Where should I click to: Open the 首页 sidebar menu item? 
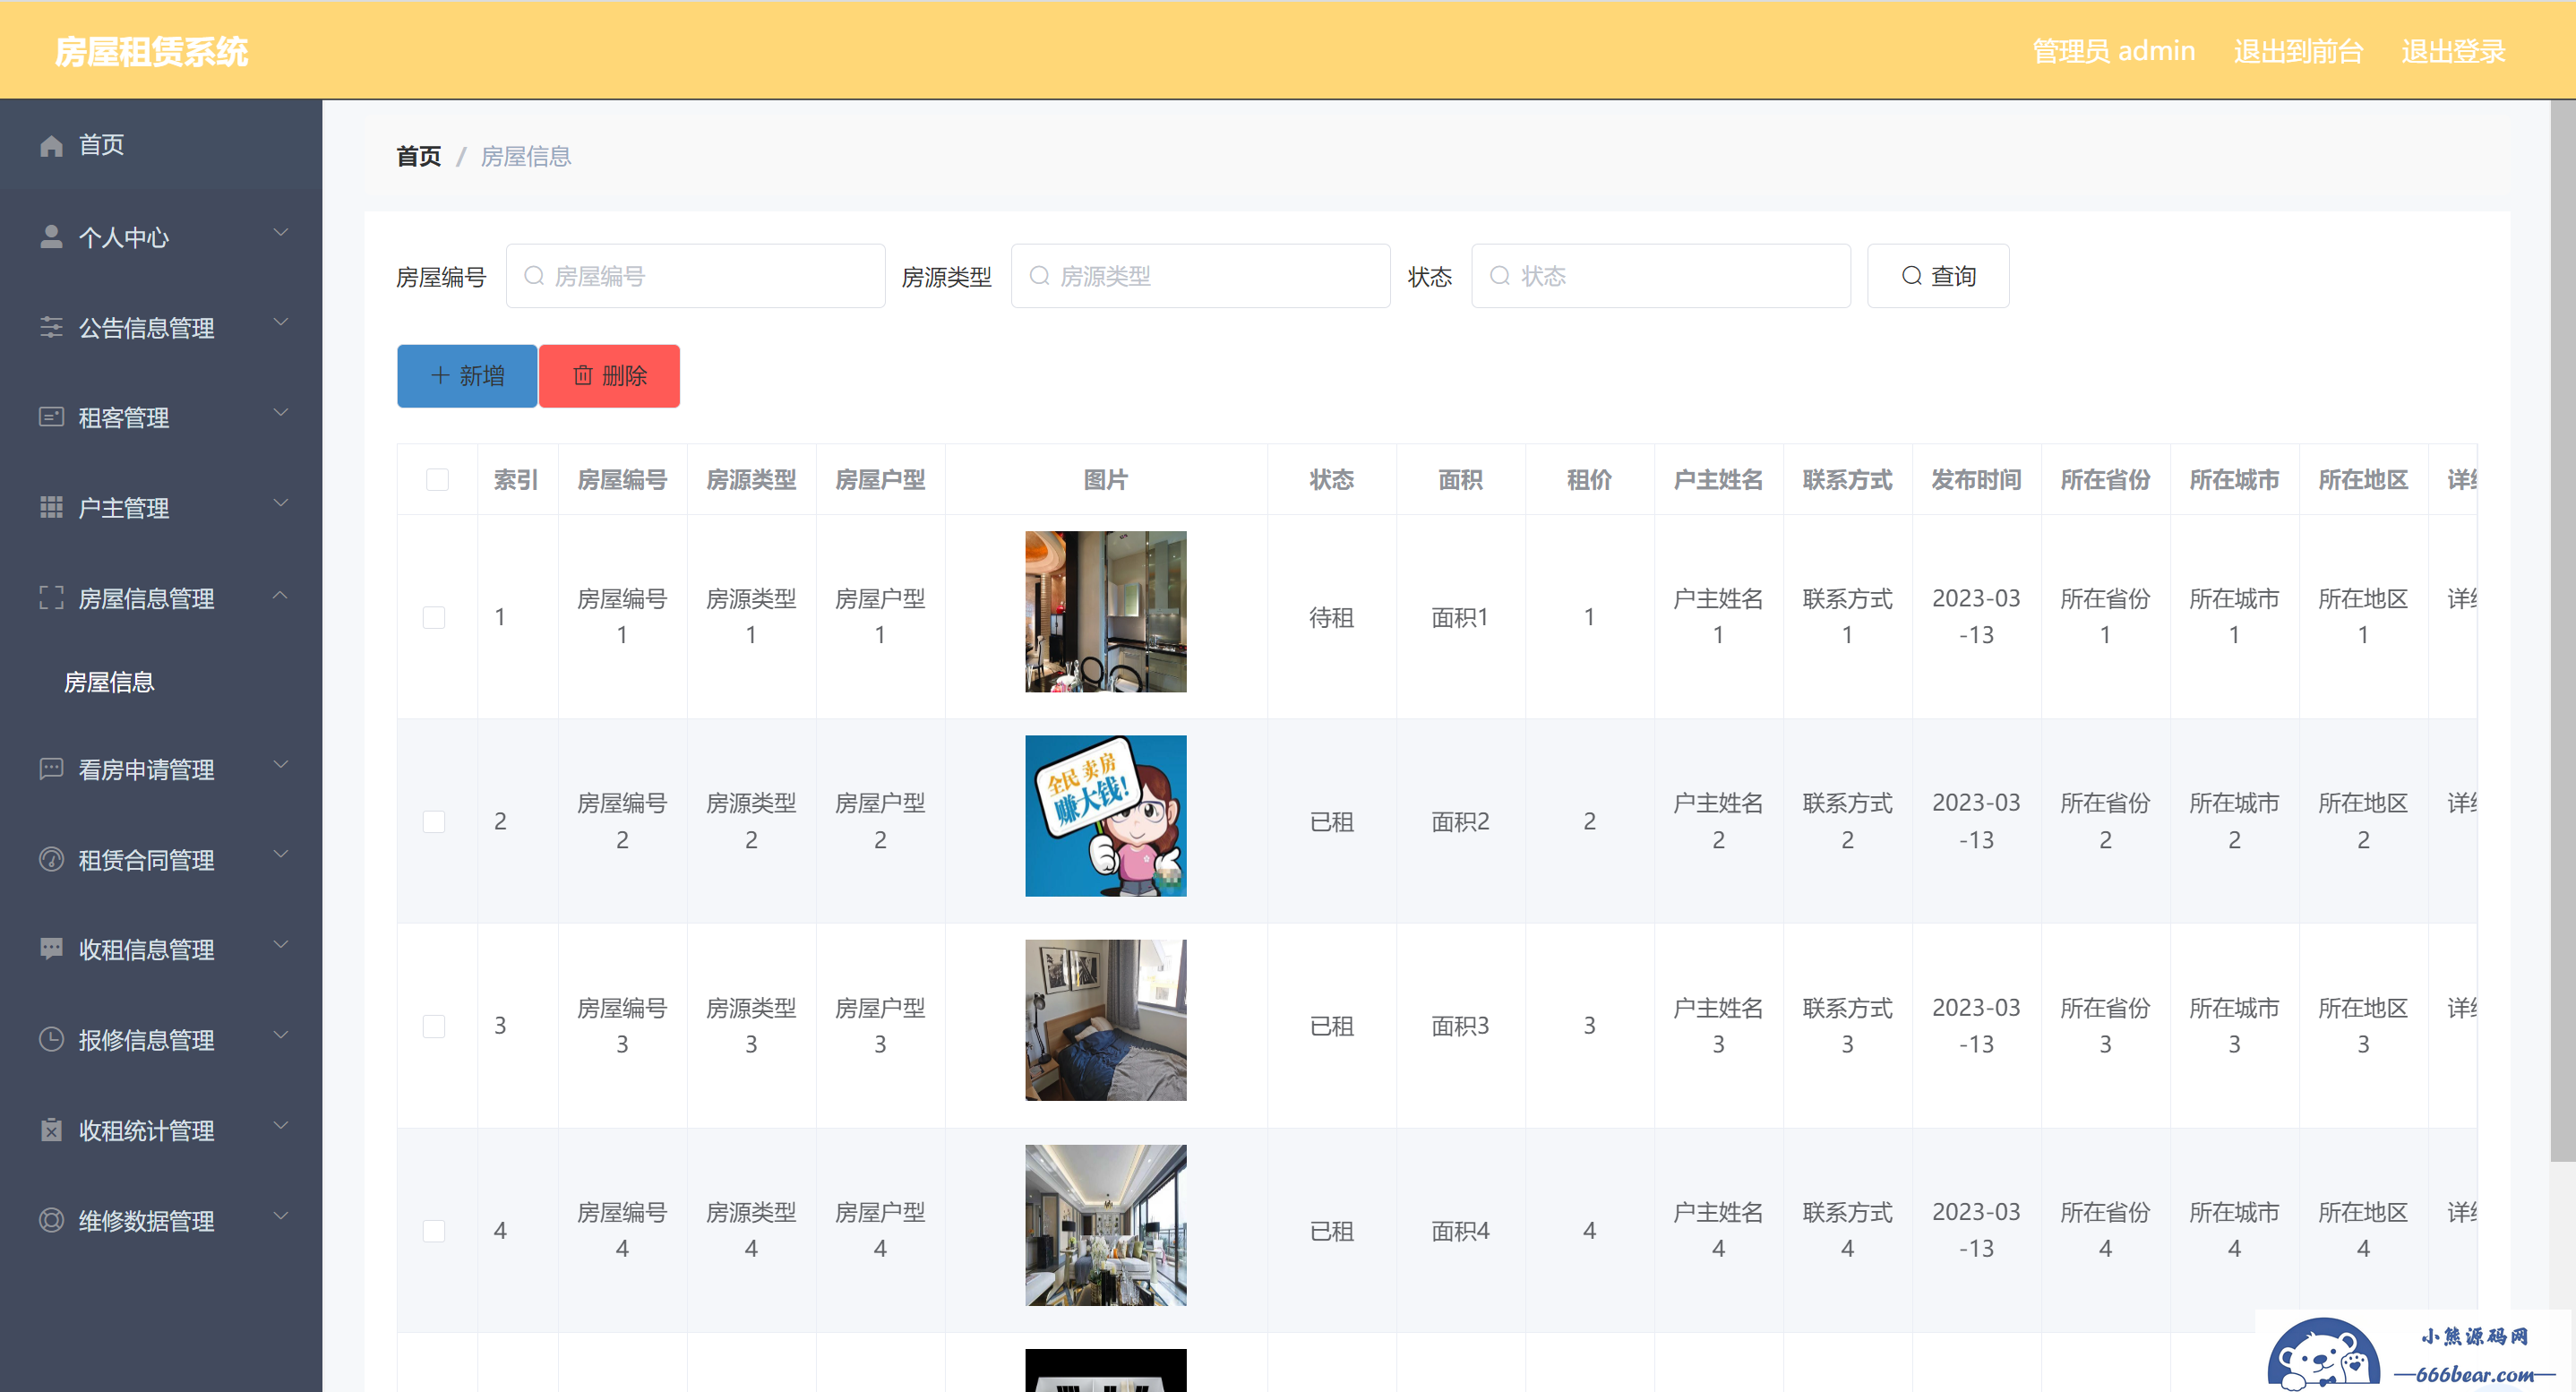[x=161, y=145]
